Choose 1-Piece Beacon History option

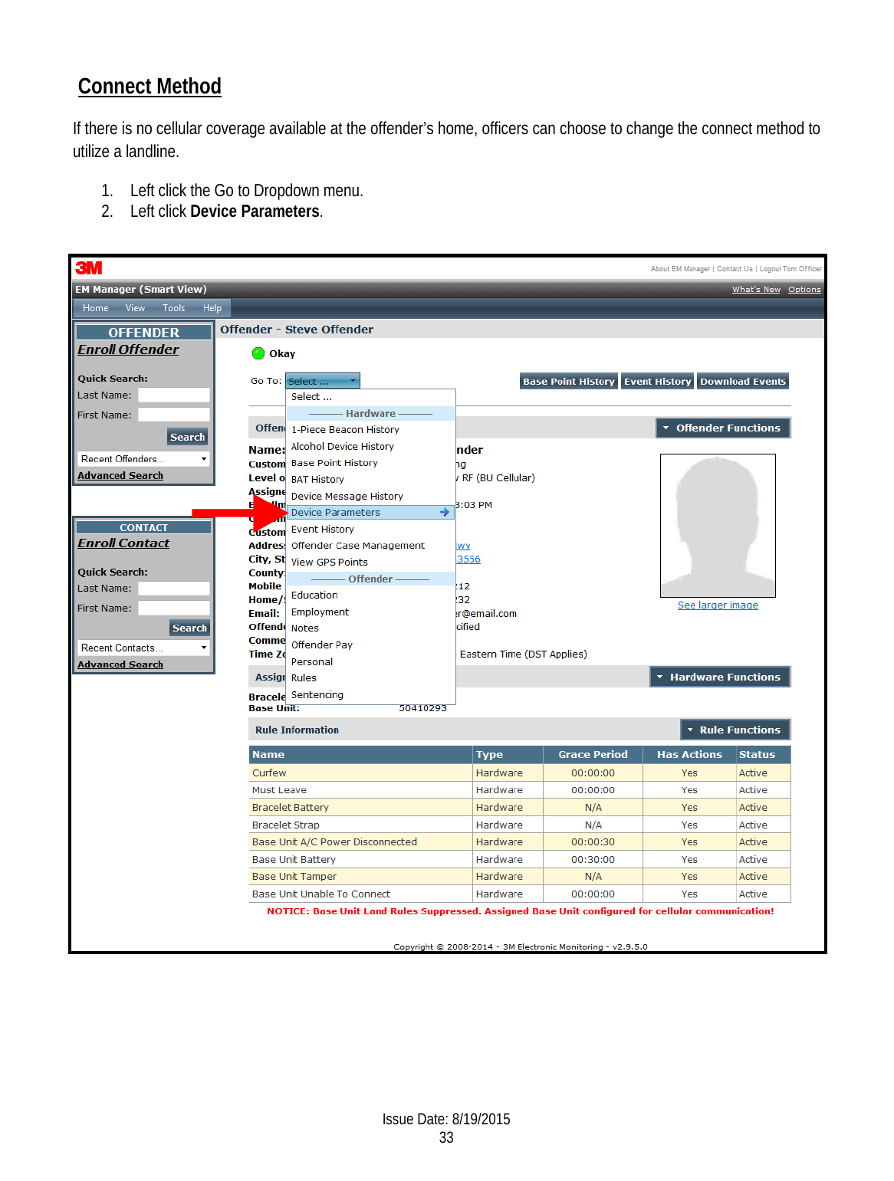(x=370, y=429)
